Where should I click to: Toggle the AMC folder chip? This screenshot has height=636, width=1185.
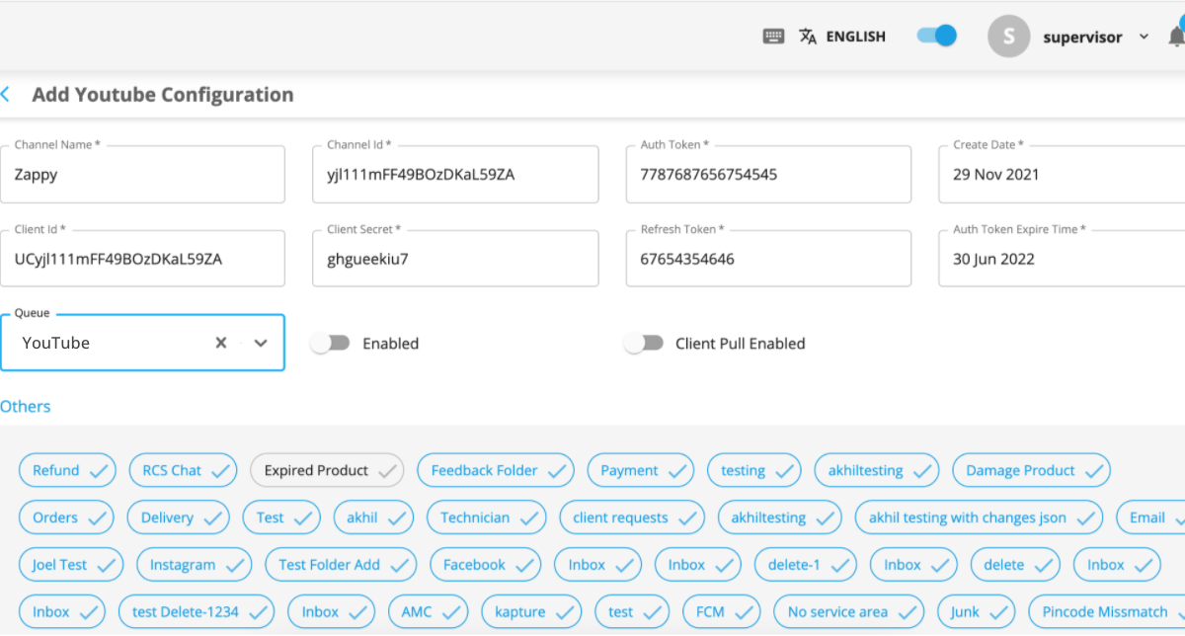429,611
